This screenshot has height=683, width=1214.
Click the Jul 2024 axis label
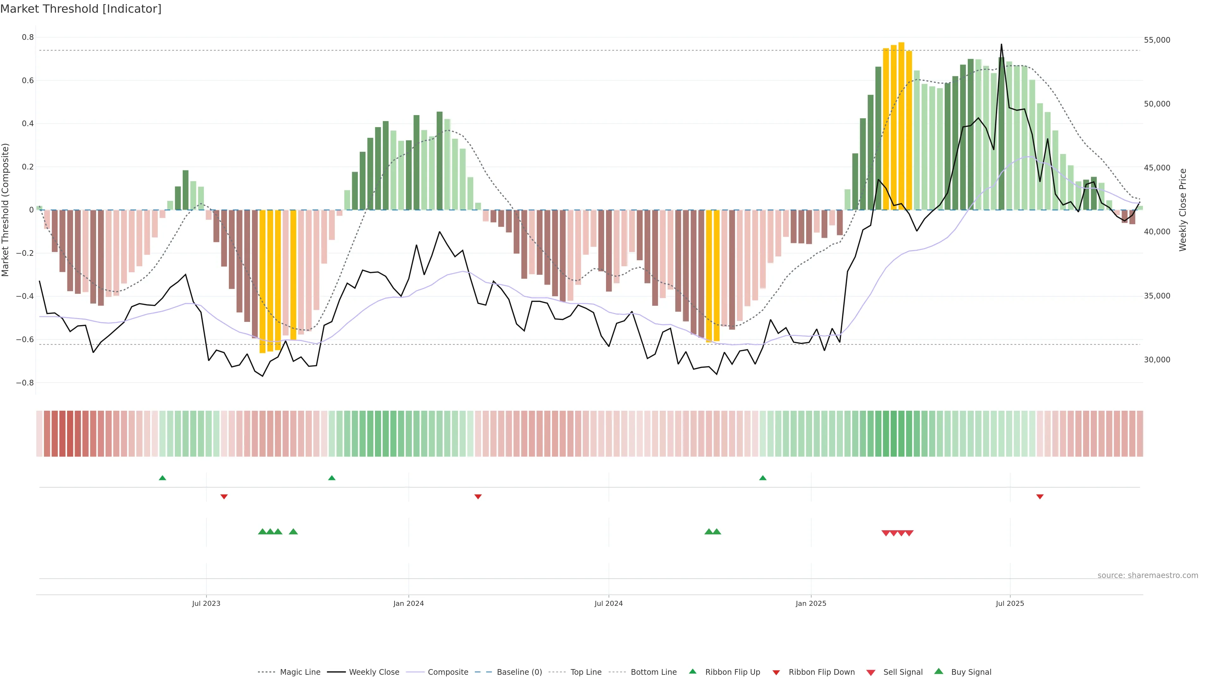[x=608, y=603]
